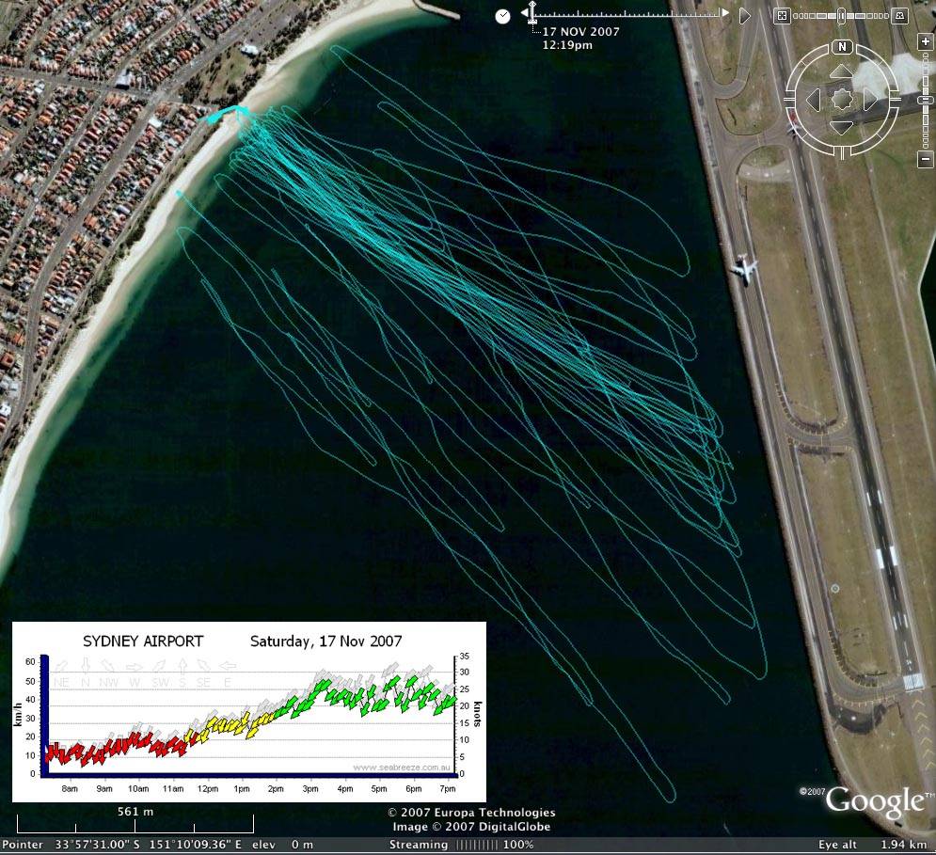The image size is (936, 855).
Task: Click the Google logo in the corner
Action: tap(875, 801)
